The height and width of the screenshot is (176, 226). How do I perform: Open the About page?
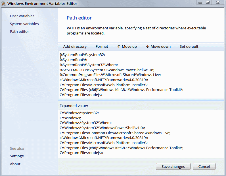(x=15, y=164)
